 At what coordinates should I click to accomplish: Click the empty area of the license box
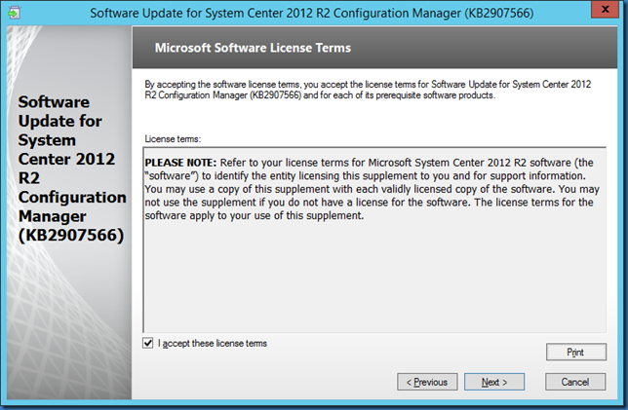pyautogui.click(x=371, y=282)
